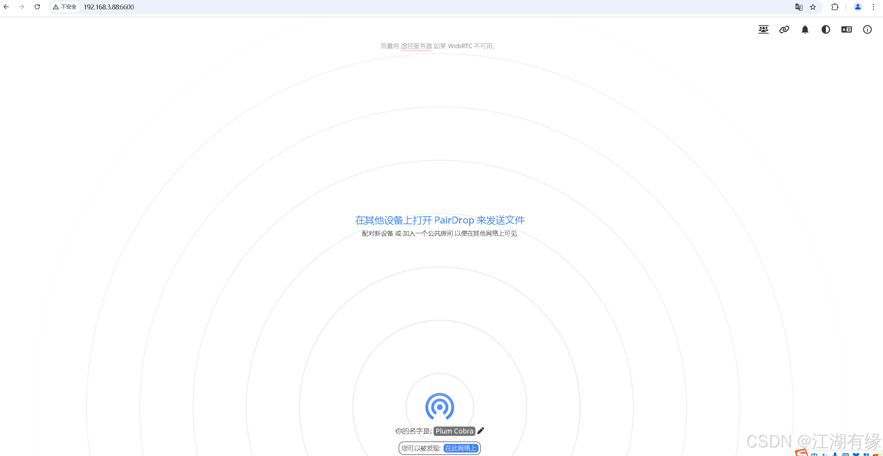883x456 pixels.
Task: Open the 不安全 site security panel
Action: pos(64,7)
